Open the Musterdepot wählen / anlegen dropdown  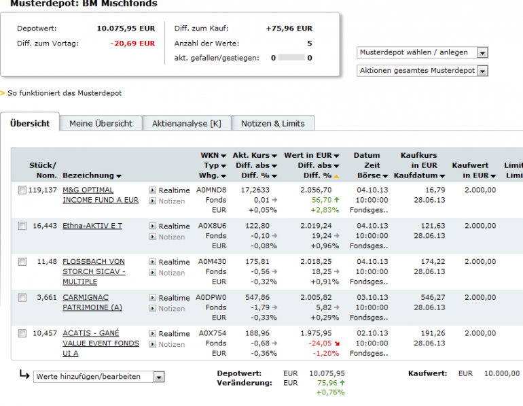tap(422, 52)
